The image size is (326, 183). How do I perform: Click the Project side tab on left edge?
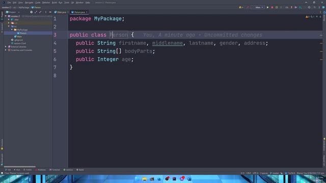[x=2, y=16]
